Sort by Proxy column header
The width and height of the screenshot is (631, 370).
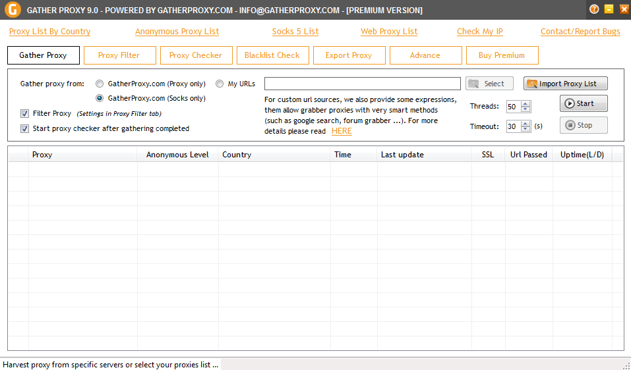82,155
